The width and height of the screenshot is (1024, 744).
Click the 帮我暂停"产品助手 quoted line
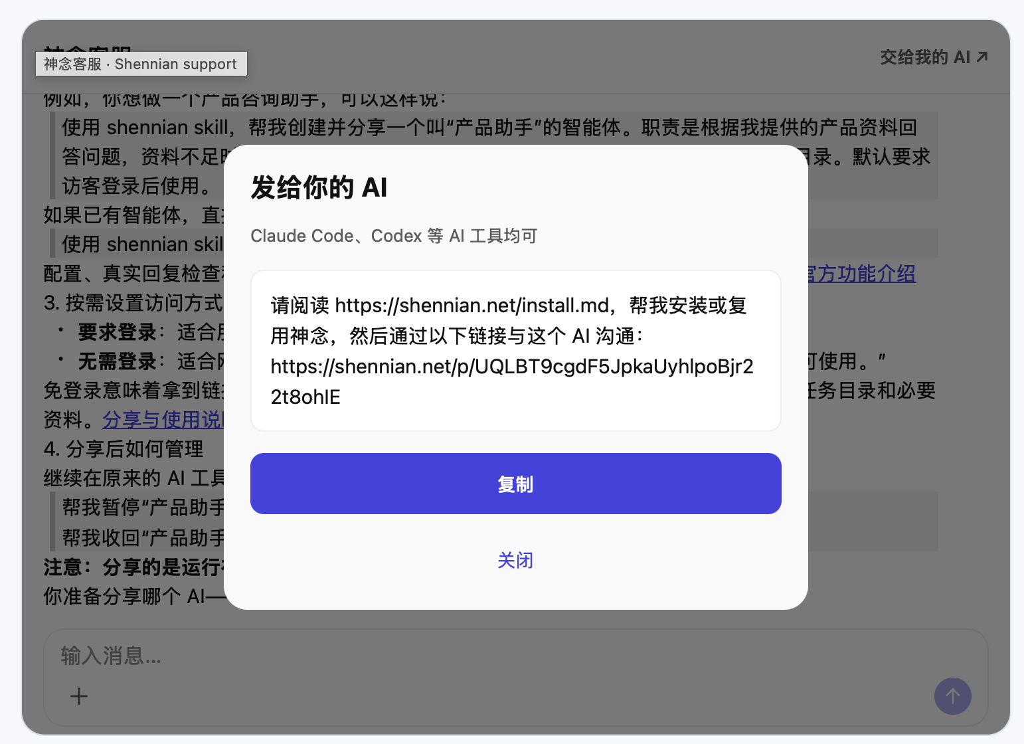click(x=143, y=508)
